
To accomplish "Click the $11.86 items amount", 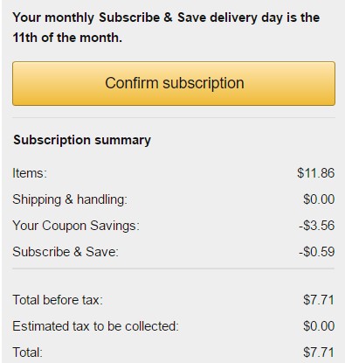I will (316, 173).
